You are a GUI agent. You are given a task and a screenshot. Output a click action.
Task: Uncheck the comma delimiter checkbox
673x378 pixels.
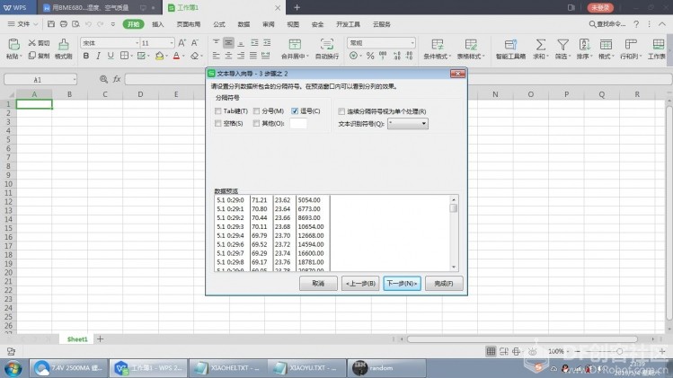click(x=295, y=111)
